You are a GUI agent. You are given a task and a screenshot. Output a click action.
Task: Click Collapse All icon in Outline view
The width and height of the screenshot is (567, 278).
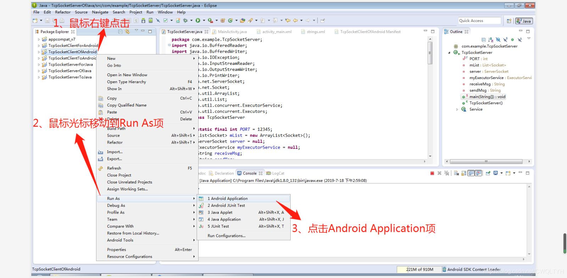[484, 40]
